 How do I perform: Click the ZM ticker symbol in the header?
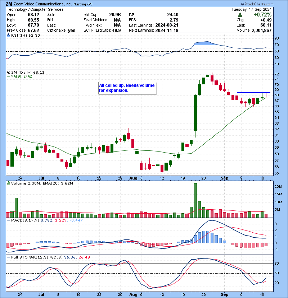[x=9, y=4]
